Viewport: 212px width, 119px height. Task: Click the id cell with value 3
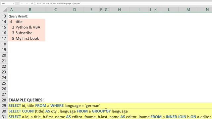click(x=12, y=33)
